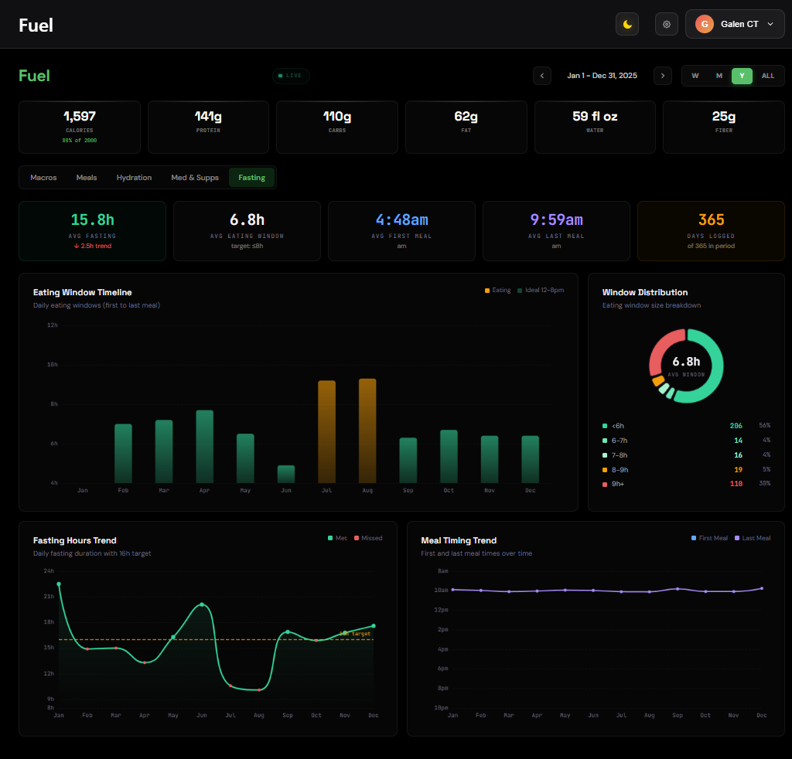Toggle the Ideal 12-8pm legend swatch
This screenshot has height=759, width=792.
tap(520, 291)
